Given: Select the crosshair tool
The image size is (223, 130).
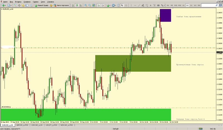Looking at the screenshot, I should click(126, 5).
